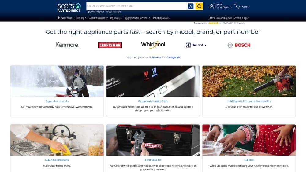Image resolution: width=306 pixels, height=172 pixels.
Task: Expand the Water filters dropdown menu
Action: pos(66,18)
